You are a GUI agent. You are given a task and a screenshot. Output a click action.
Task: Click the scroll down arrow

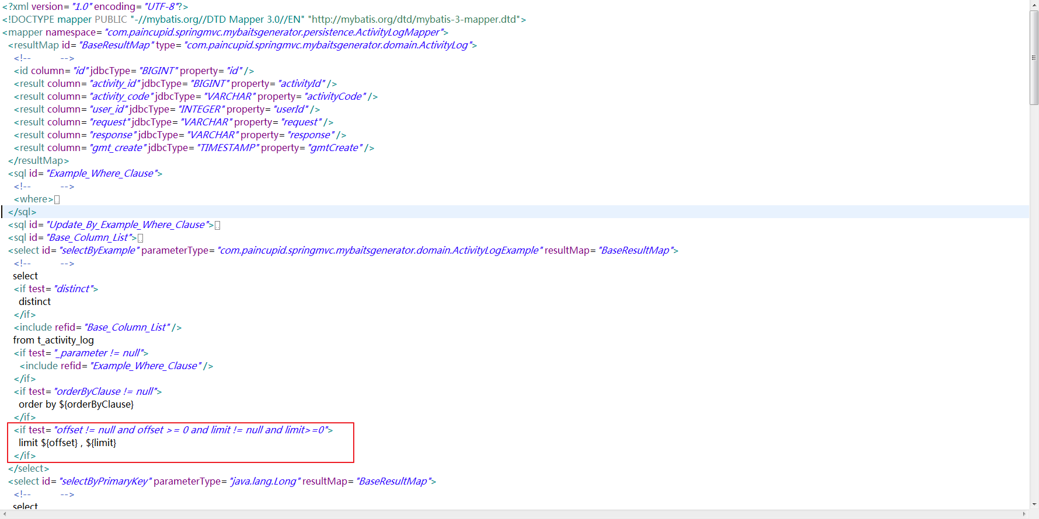1034,504
